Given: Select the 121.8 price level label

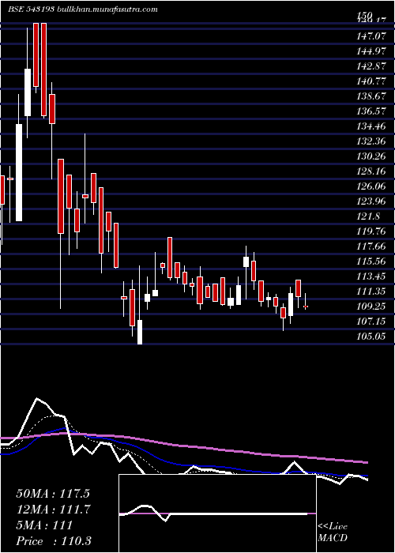Looking at the screenshot, I should click(368, 216).
